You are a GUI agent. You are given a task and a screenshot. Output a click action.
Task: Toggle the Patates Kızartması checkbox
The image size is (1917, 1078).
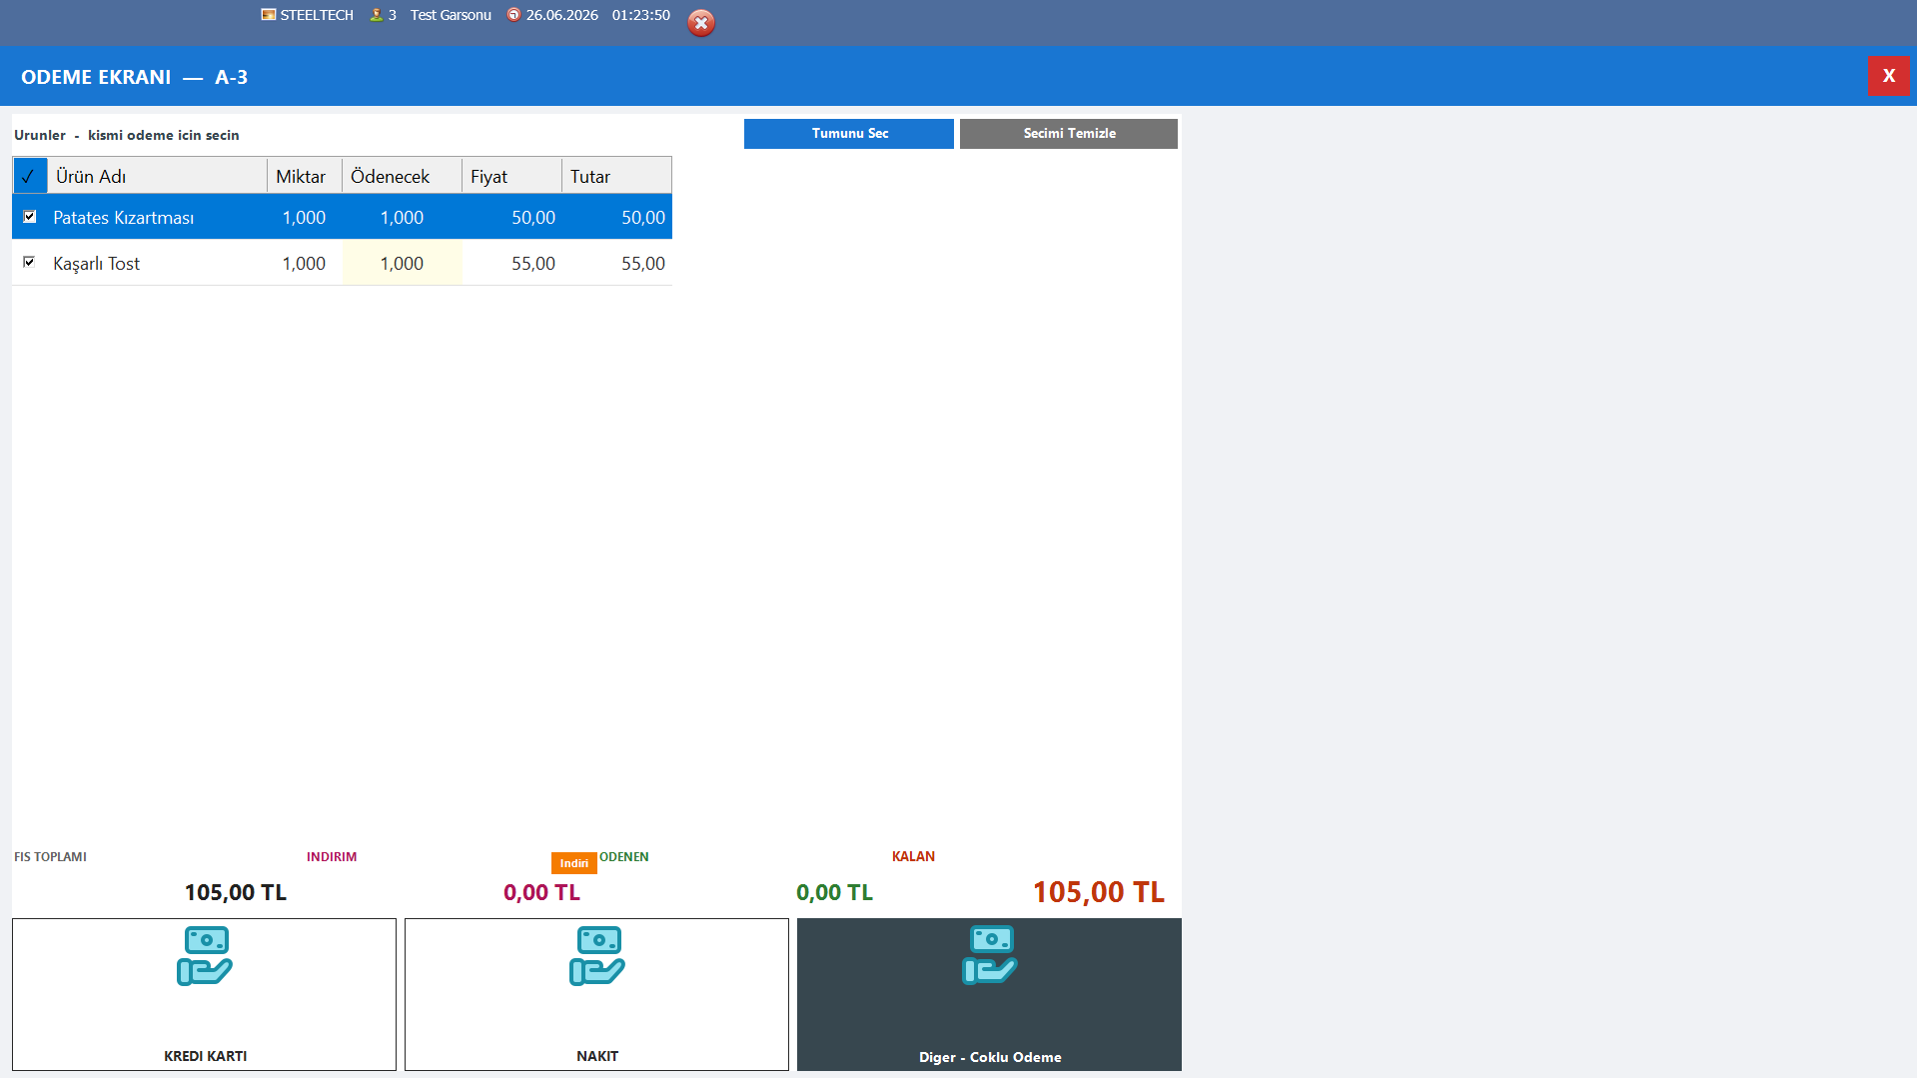coord(30,217)
